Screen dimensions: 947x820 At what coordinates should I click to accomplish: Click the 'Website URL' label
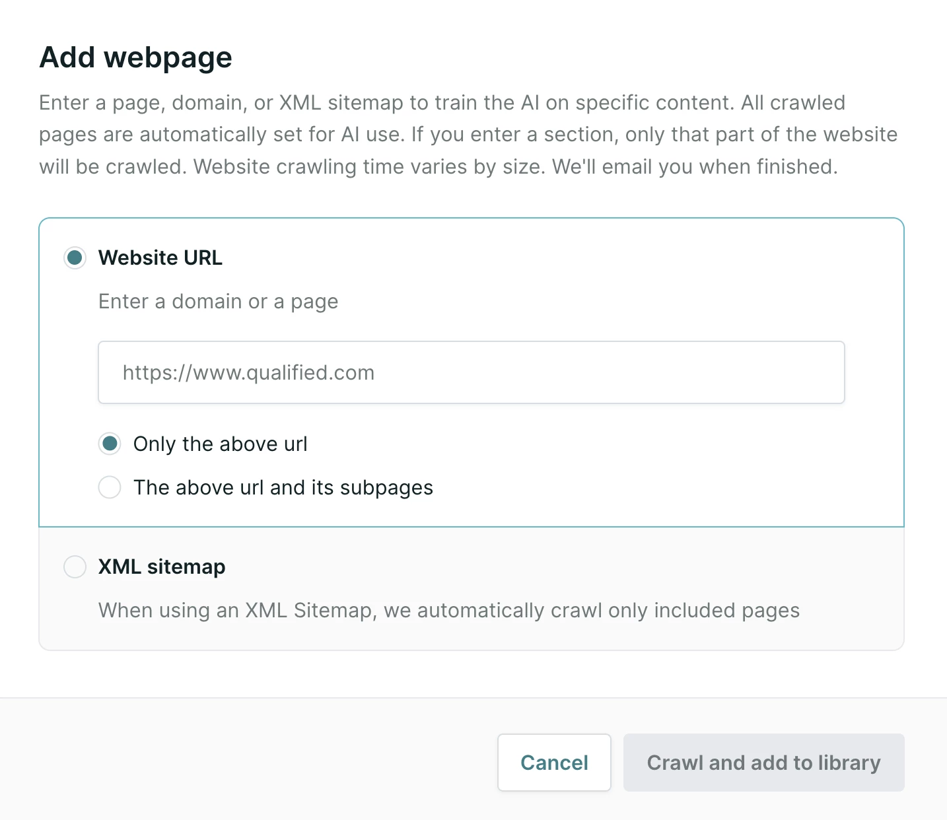(x=160, y=257)
